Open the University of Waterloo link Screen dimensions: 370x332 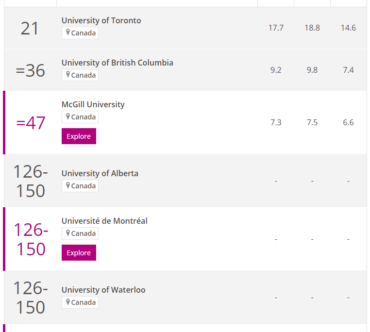(103, 290)
